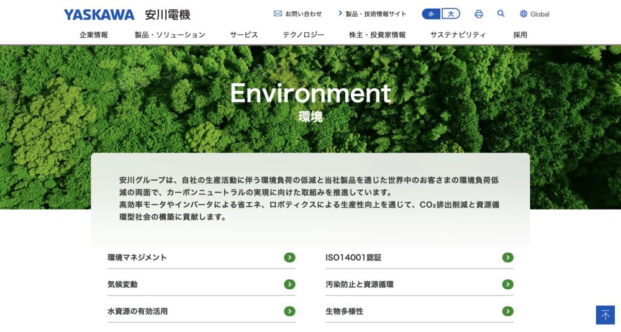
Task: Click the envelope contact icon
Action: (278, 14)
